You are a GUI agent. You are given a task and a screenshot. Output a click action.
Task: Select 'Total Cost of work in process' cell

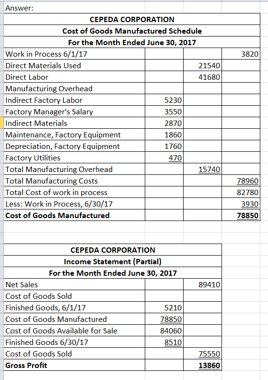coord(74,192)
